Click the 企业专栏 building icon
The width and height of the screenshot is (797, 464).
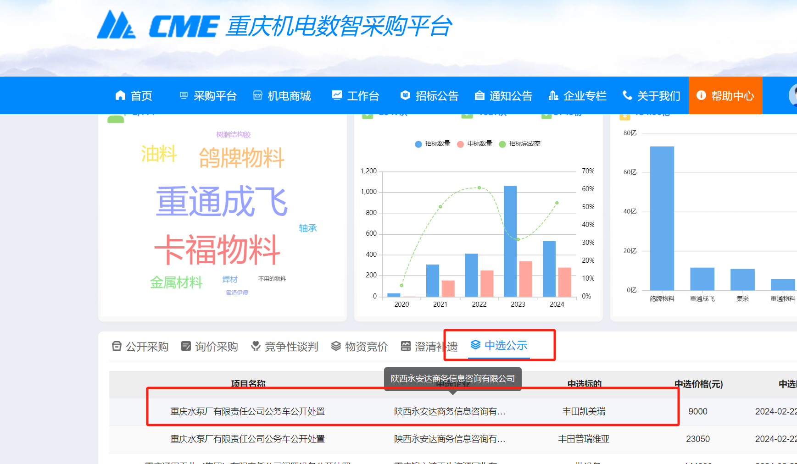pos(553,95)
